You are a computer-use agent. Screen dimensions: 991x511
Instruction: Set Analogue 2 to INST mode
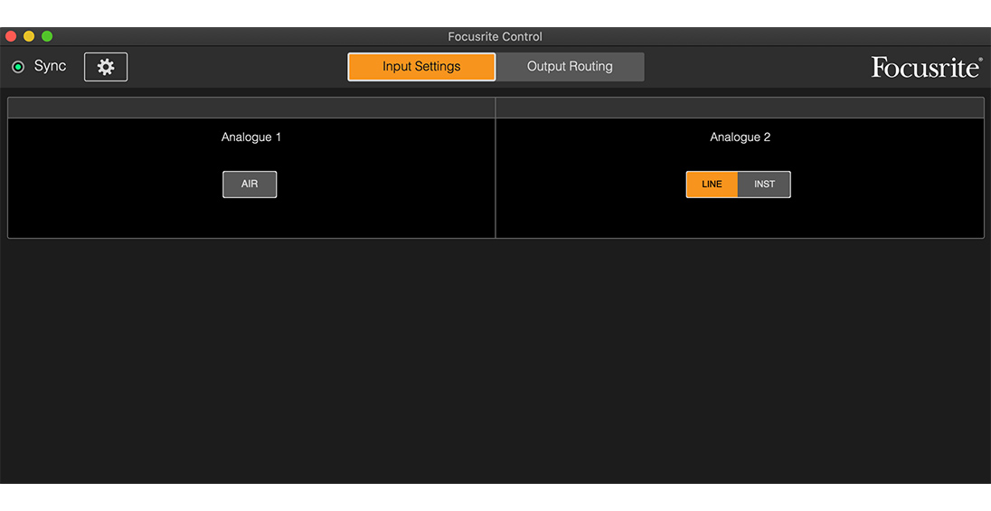point(764,185)
